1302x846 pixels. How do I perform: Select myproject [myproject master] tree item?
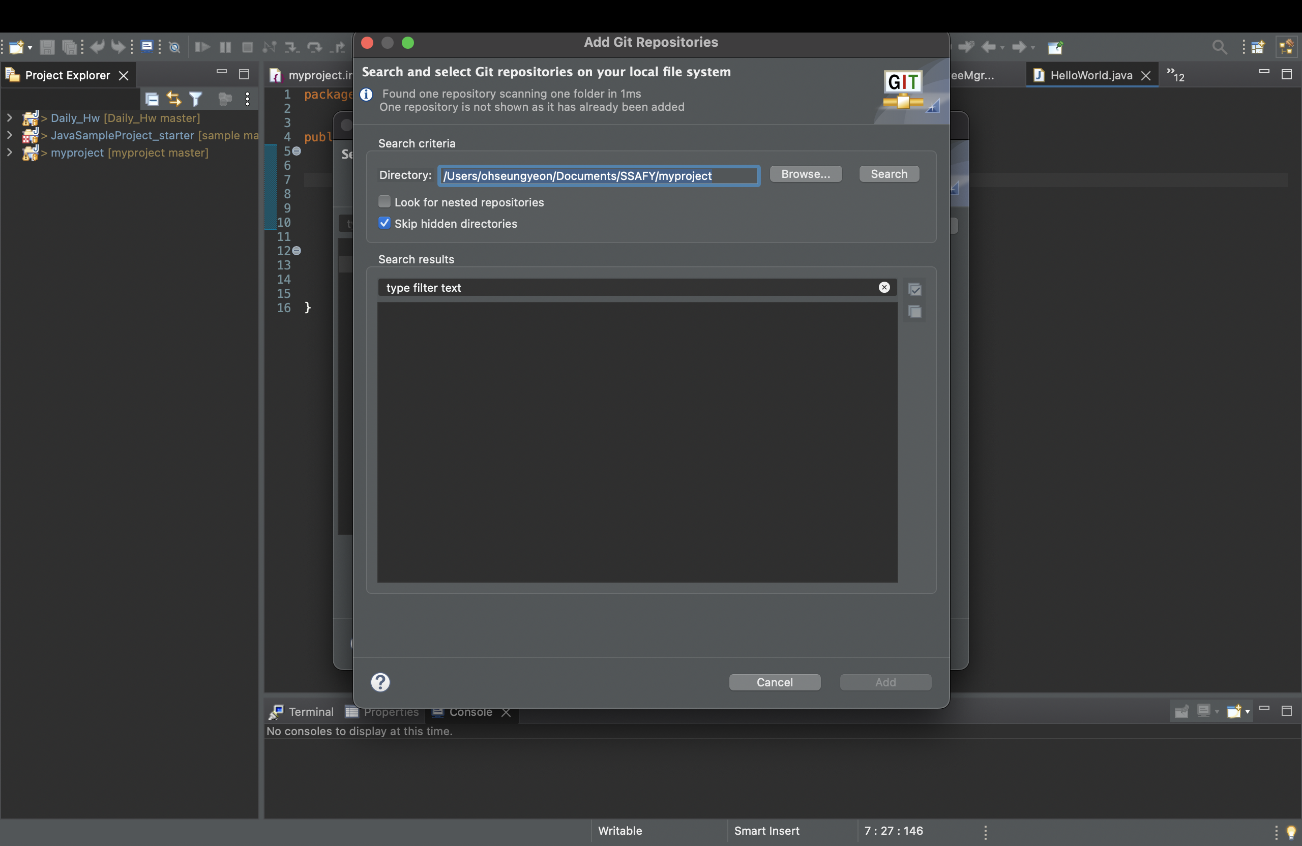point(129,153)
